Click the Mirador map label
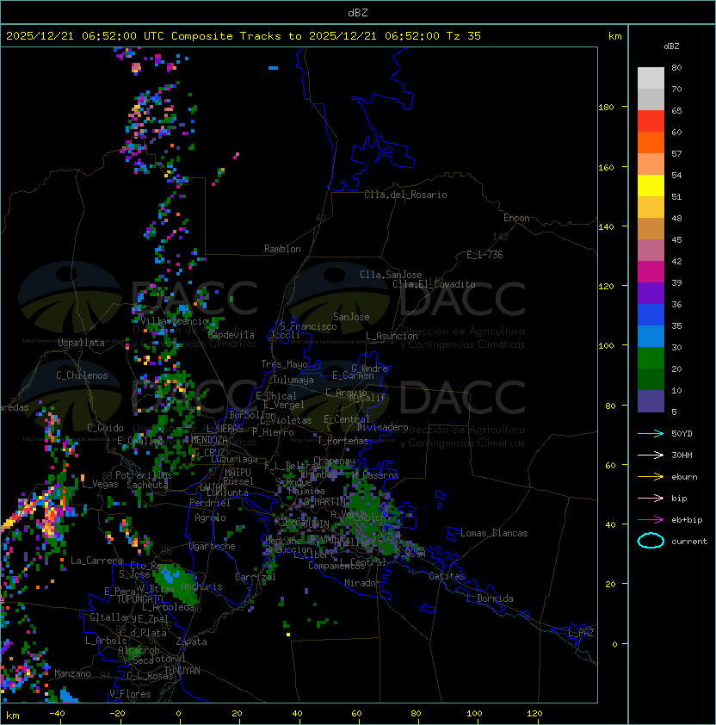This screenshot has height=725, width=716. click(362, 583)
